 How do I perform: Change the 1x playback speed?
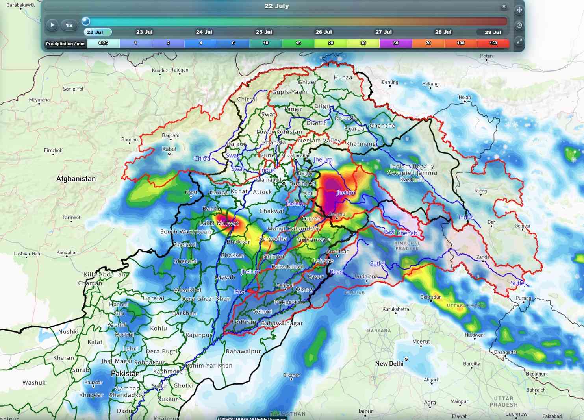69,25
